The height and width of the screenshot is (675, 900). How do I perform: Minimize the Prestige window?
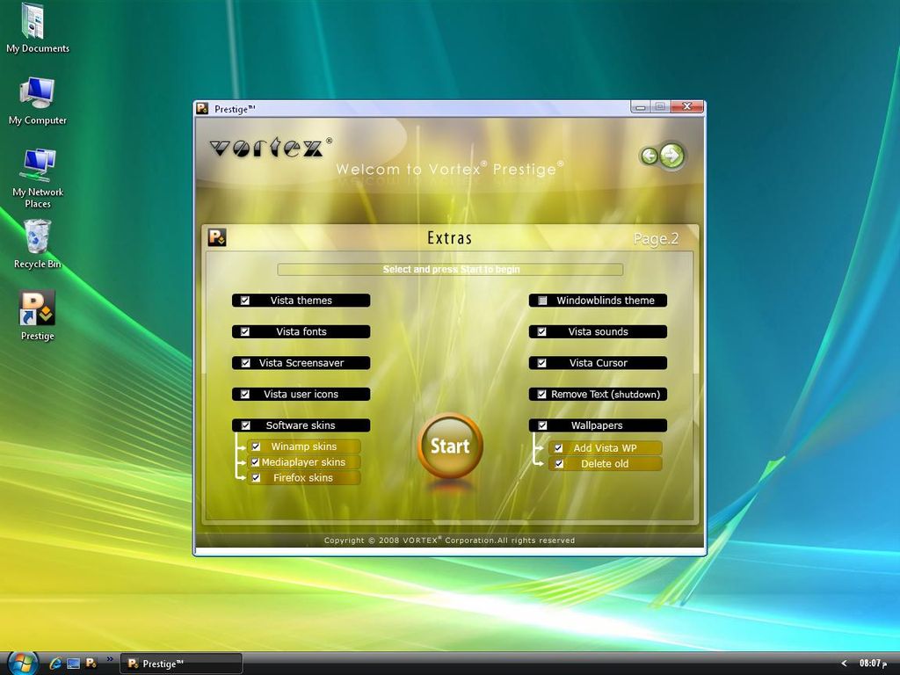pos(641,106)
